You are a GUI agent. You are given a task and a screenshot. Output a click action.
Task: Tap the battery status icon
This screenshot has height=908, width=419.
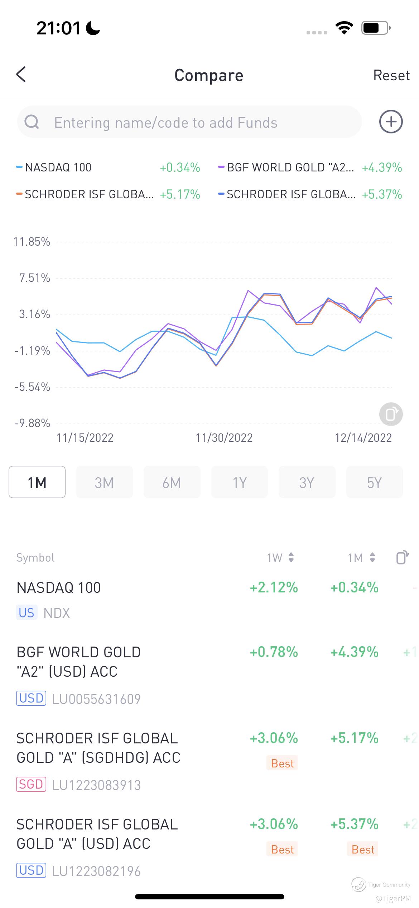coord(375,28)
